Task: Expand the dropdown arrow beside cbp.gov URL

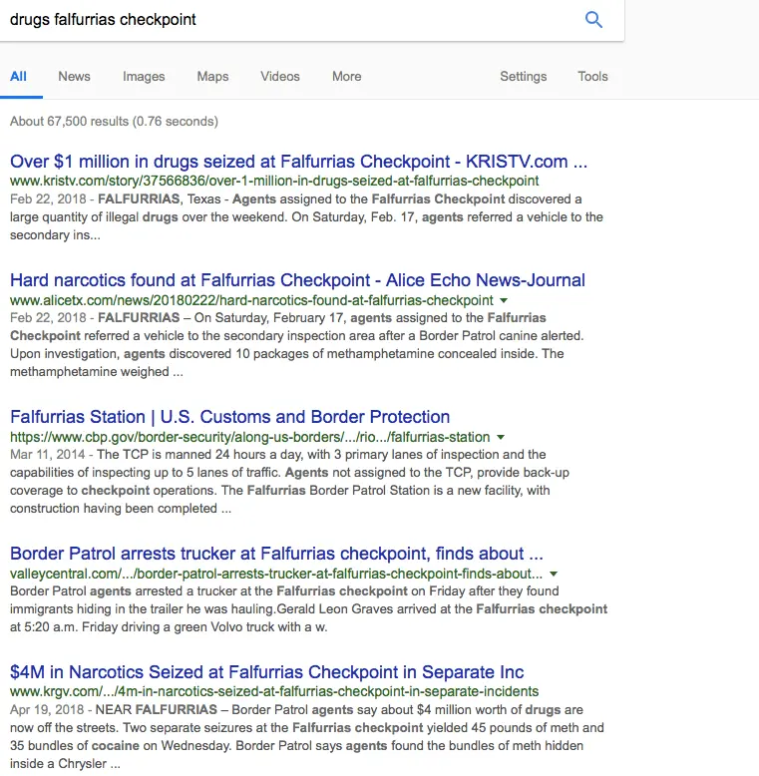Action: point(501,437)
